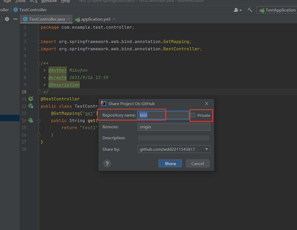The height and width of the screenshot is (230, 297).
Task: Toggle fold marker at method end line 16
Action: click(x=39, y=135)
